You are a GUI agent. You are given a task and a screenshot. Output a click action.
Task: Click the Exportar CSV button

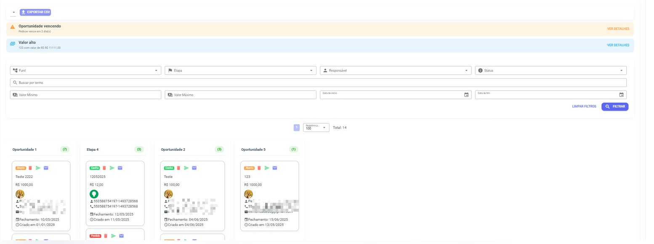35,12
